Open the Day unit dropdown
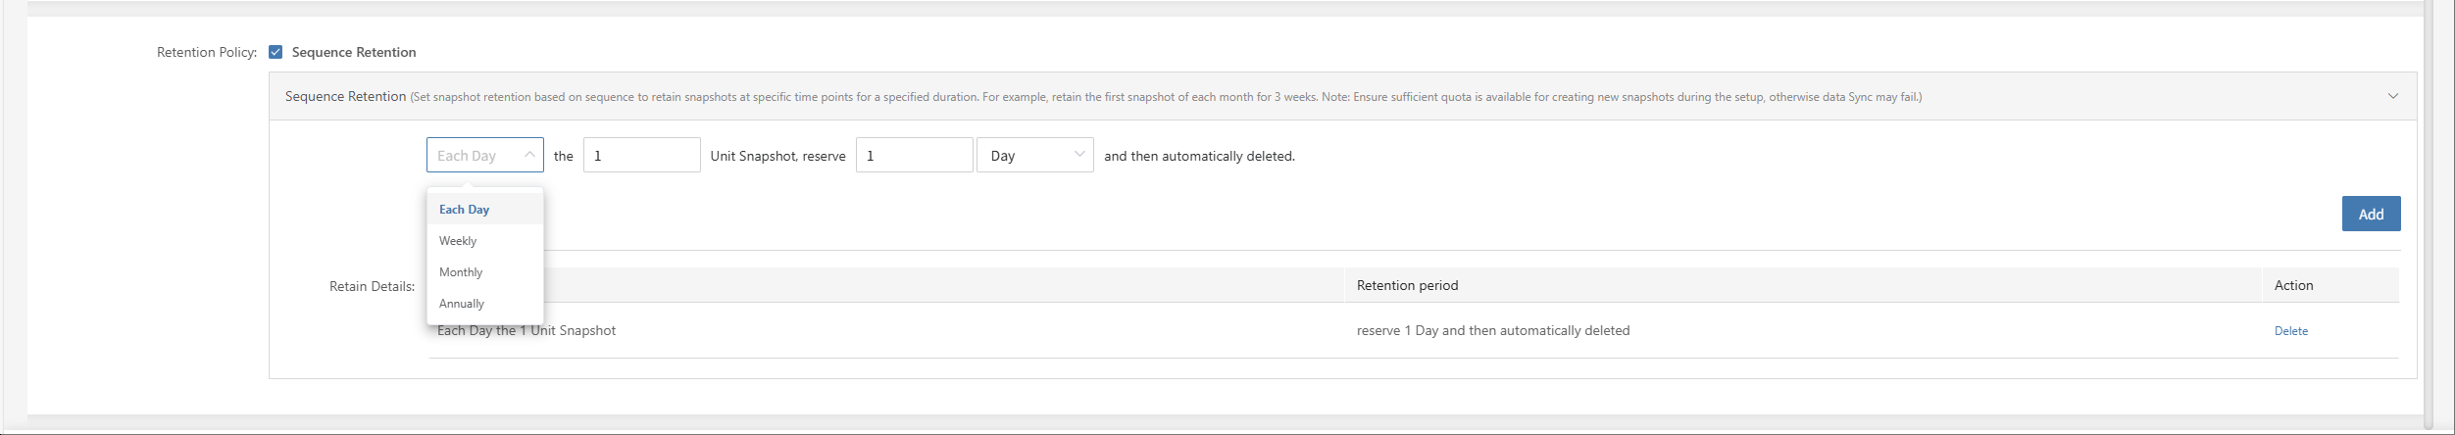The image size is (2455, 435). point(1035,155)
